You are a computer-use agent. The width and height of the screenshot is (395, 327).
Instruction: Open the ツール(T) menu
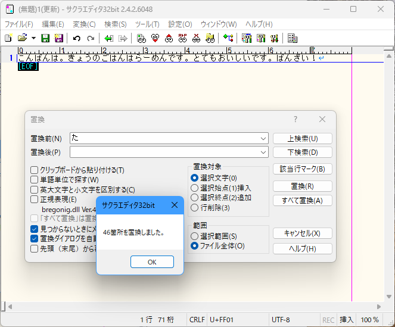click(147, 24)
